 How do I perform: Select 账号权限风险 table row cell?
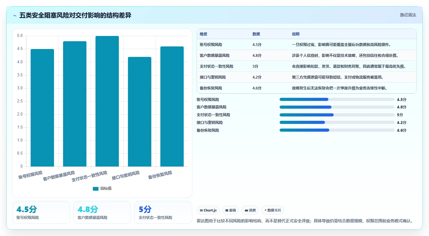211,45
